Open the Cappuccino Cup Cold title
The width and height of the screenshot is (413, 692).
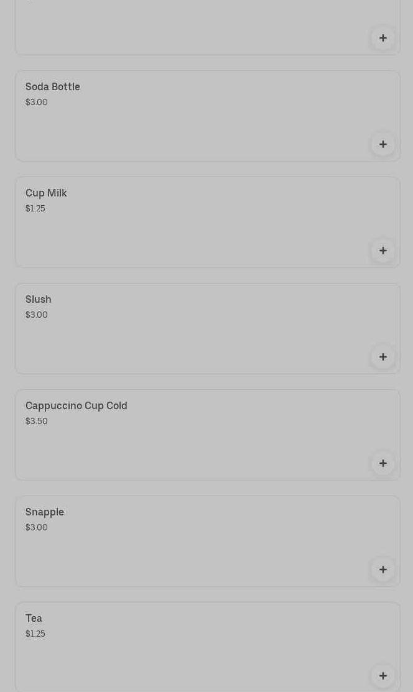[77, 406]
